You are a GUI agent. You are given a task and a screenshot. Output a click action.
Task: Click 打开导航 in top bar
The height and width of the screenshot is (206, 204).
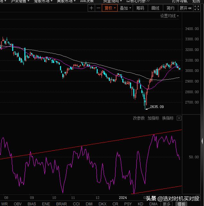click(x=180, y=1)
